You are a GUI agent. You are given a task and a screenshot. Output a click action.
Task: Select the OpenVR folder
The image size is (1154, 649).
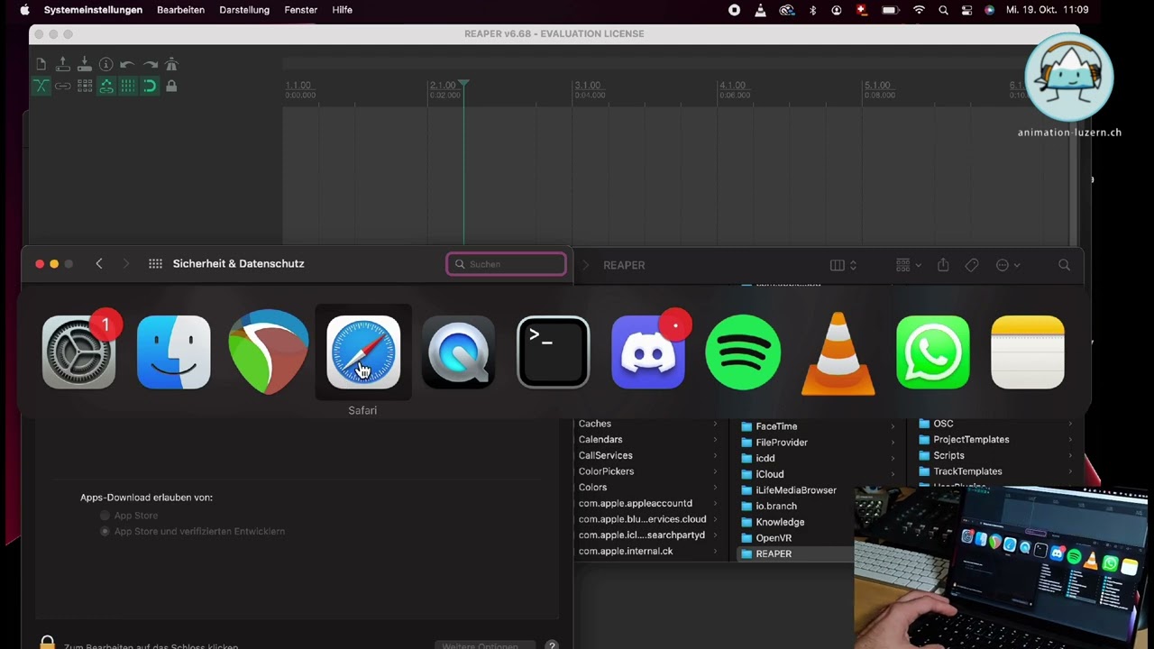774,538
